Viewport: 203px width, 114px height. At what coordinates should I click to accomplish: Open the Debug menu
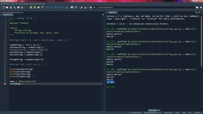pyautogui.click(x=21, y=4)
